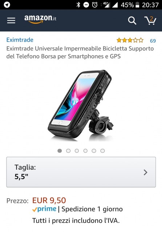Select the fourth image carousel dot

point(85,151)
